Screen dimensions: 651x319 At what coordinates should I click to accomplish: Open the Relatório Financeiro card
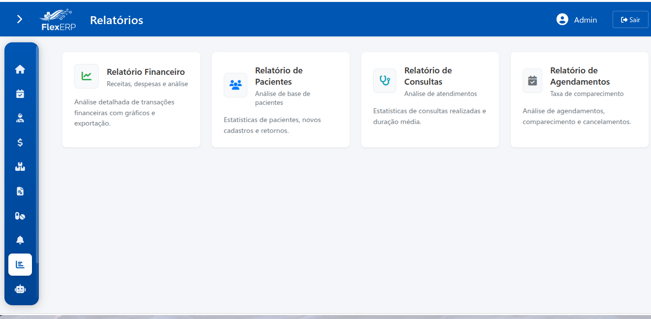pos(131,98)
